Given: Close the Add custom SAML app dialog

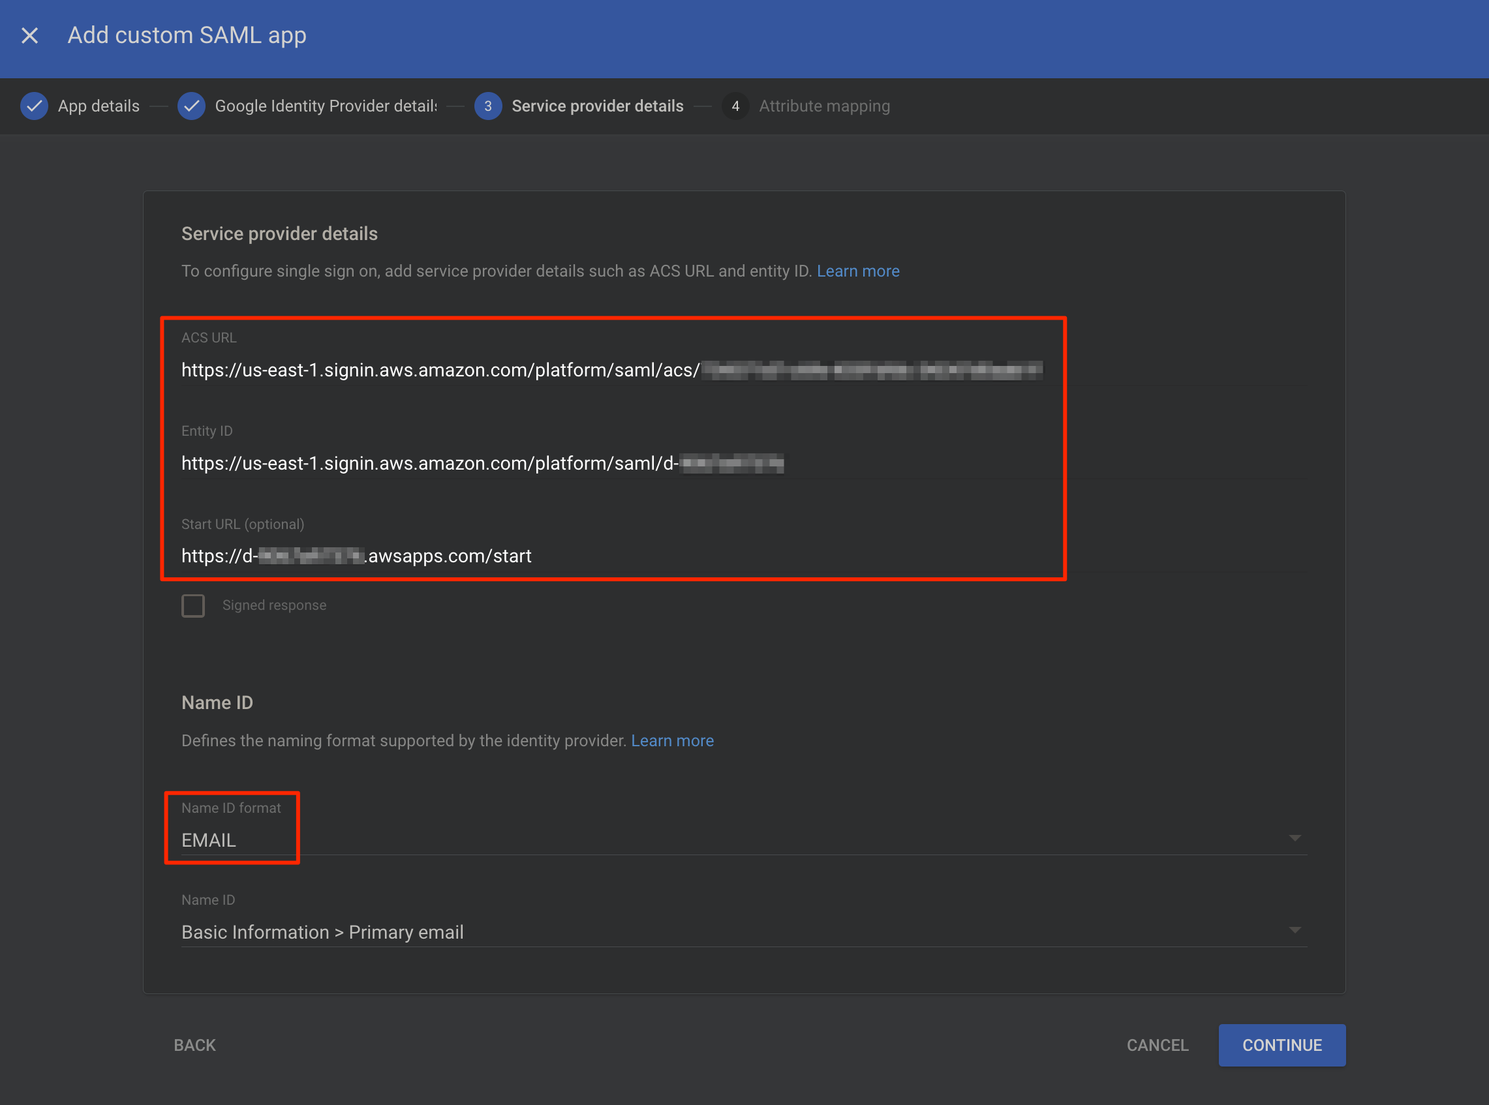Looking at the screenshot, I should 29,35.
